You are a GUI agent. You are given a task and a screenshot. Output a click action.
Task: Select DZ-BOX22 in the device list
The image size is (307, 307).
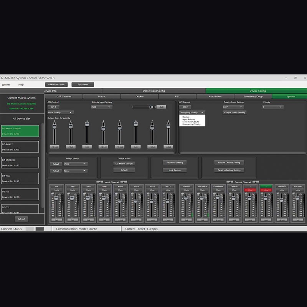[x=20, y=147]
